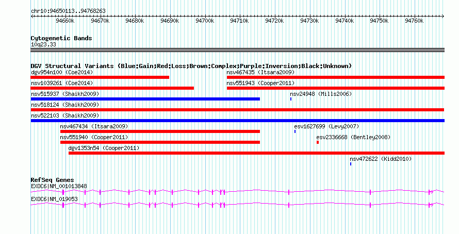459x234 pixels.
Task: Click the 94670k ruler label
Action: tap(100, 21)
